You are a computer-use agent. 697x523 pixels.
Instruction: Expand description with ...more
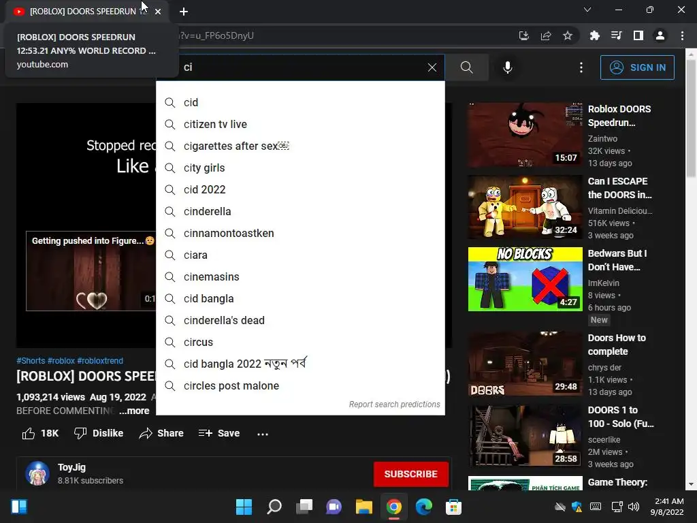coord(134,411)
